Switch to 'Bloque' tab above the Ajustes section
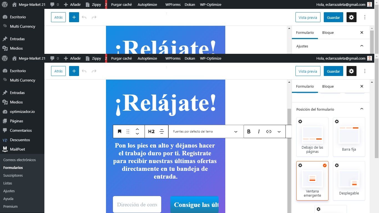The image size is (379, 213). [328, 32]
